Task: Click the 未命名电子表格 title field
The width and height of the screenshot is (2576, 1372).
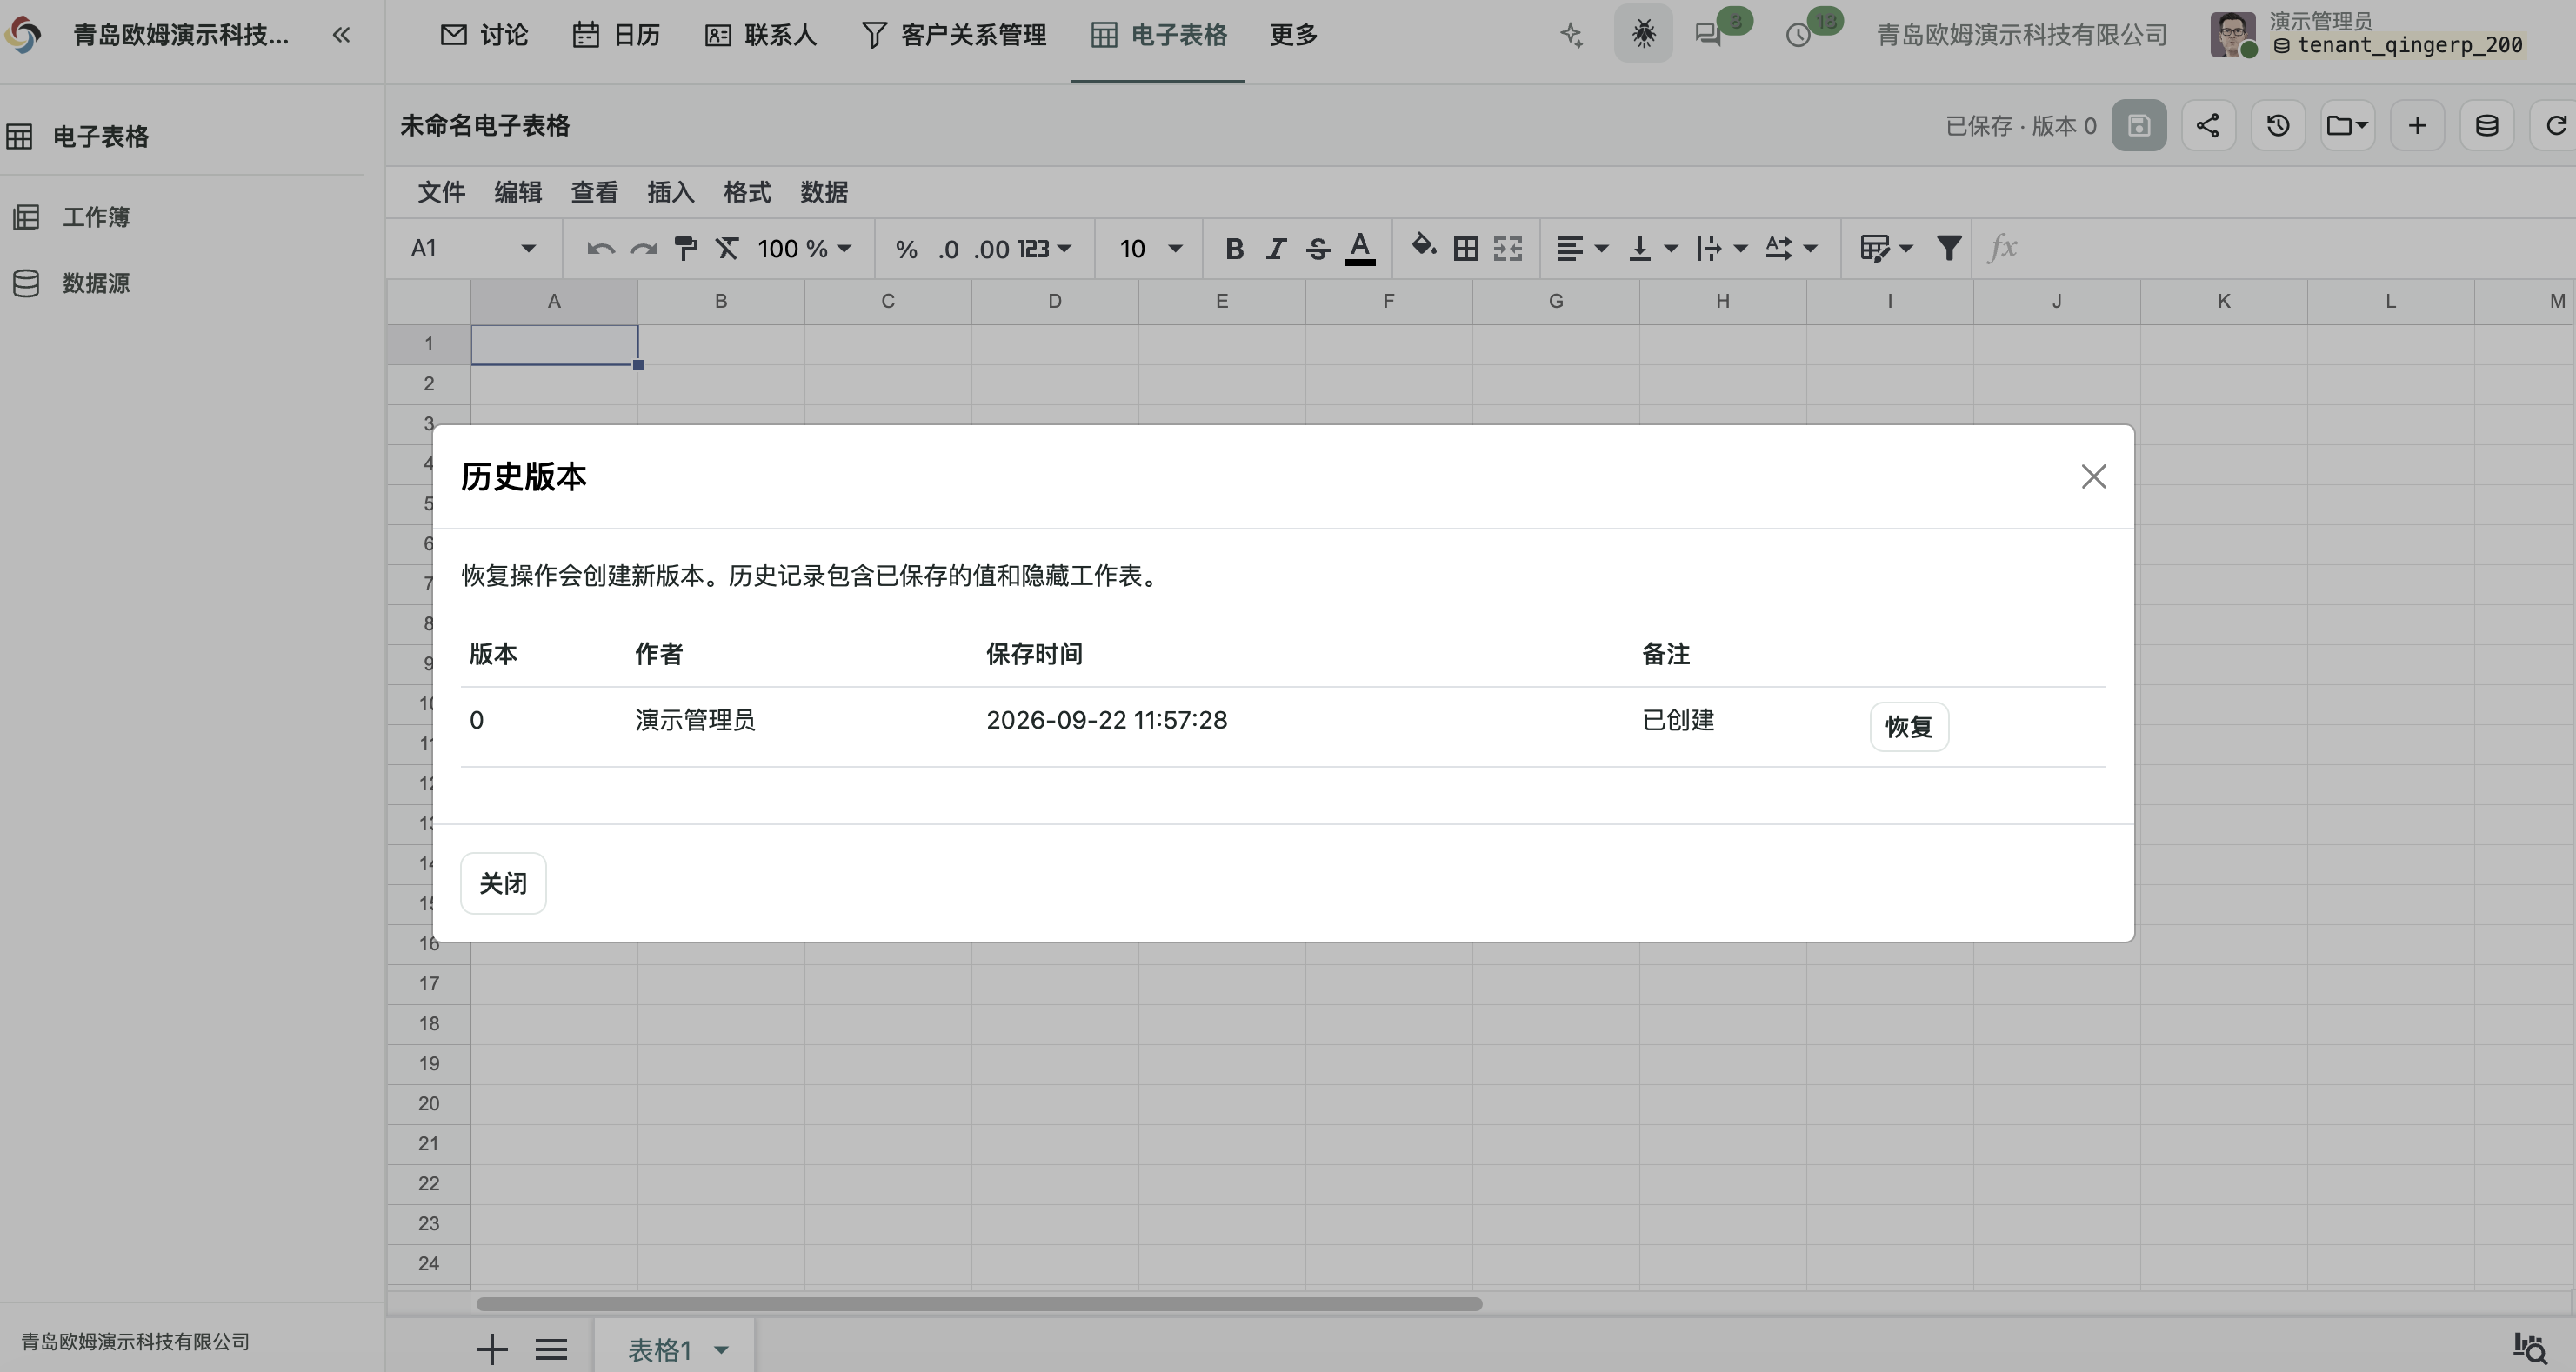Action: tap(485, 125)
